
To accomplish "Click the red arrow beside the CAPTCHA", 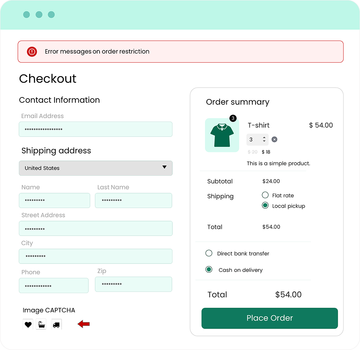I will [x=84, y=324].
